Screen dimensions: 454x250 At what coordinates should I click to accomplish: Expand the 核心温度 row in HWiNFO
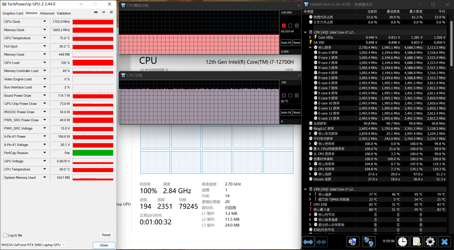[x=311, y=194]
